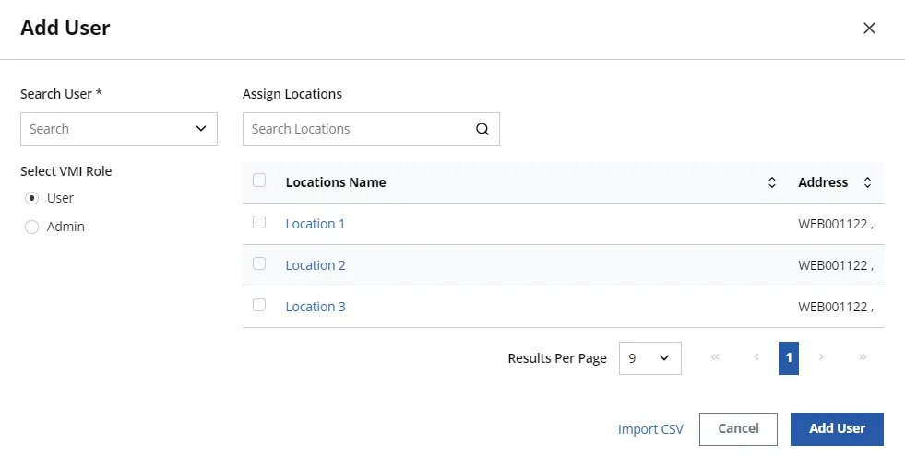Viewport: 905px width, 467px height.
Task: Click the Cancel button
Action: [738, 429]
